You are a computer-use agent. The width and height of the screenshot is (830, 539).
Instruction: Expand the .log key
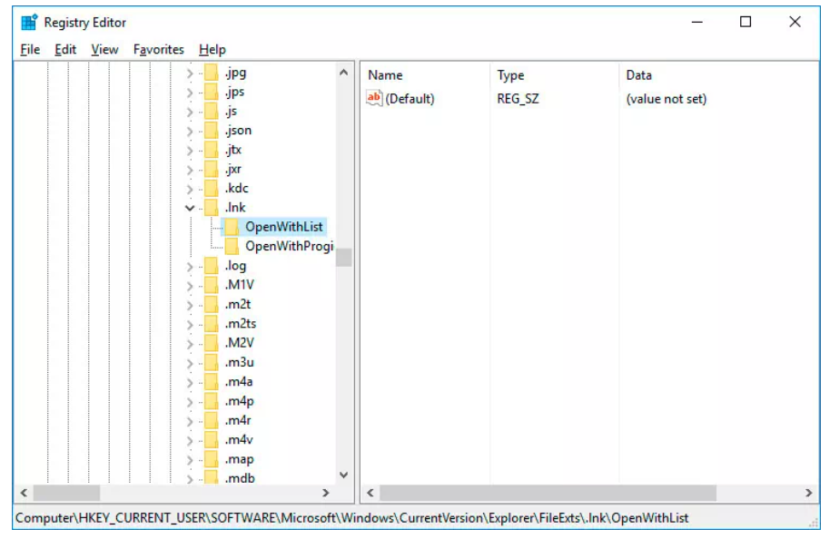pos(190,267)
